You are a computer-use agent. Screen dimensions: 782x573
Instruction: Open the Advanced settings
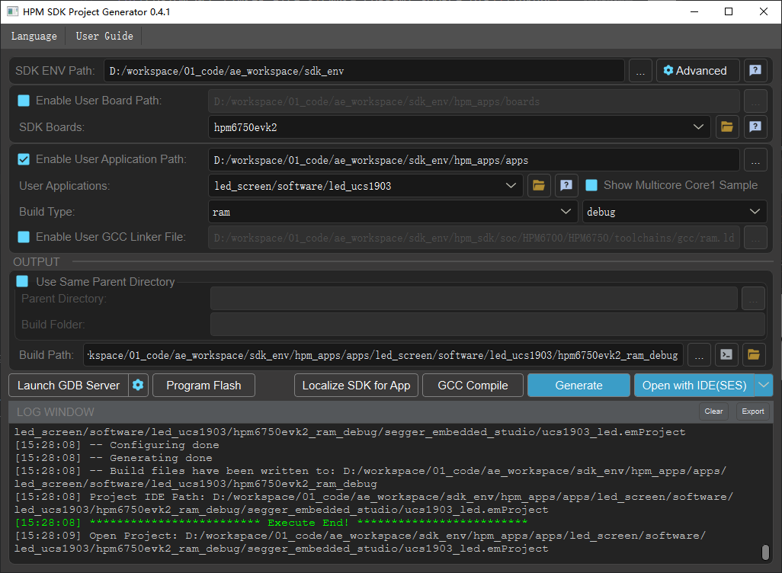(x=697, y=71)
